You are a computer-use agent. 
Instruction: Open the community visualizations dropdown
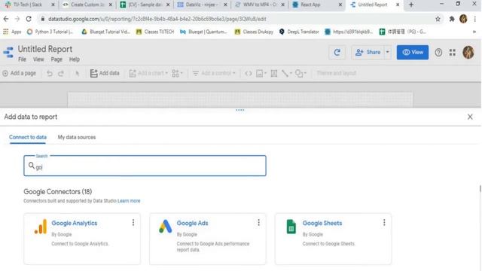177,73
